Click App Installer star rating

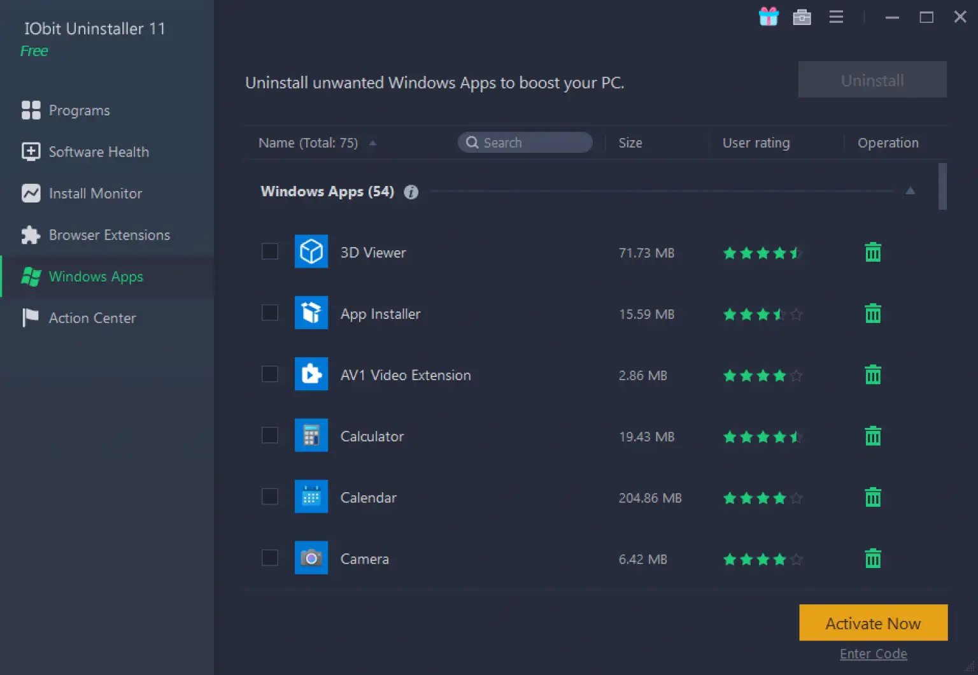(x=763, y=314)
